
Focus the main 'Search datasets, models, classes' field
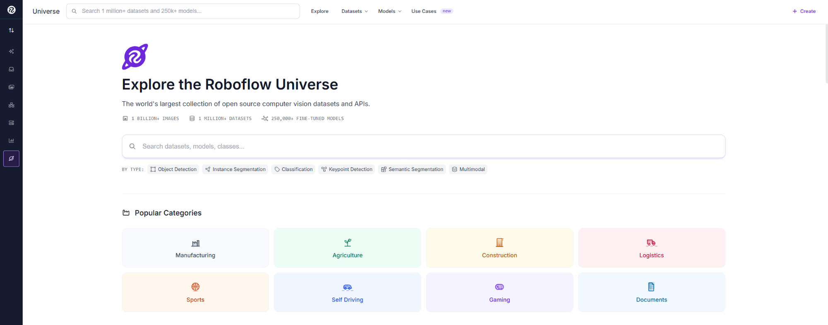tap(424, 146)
